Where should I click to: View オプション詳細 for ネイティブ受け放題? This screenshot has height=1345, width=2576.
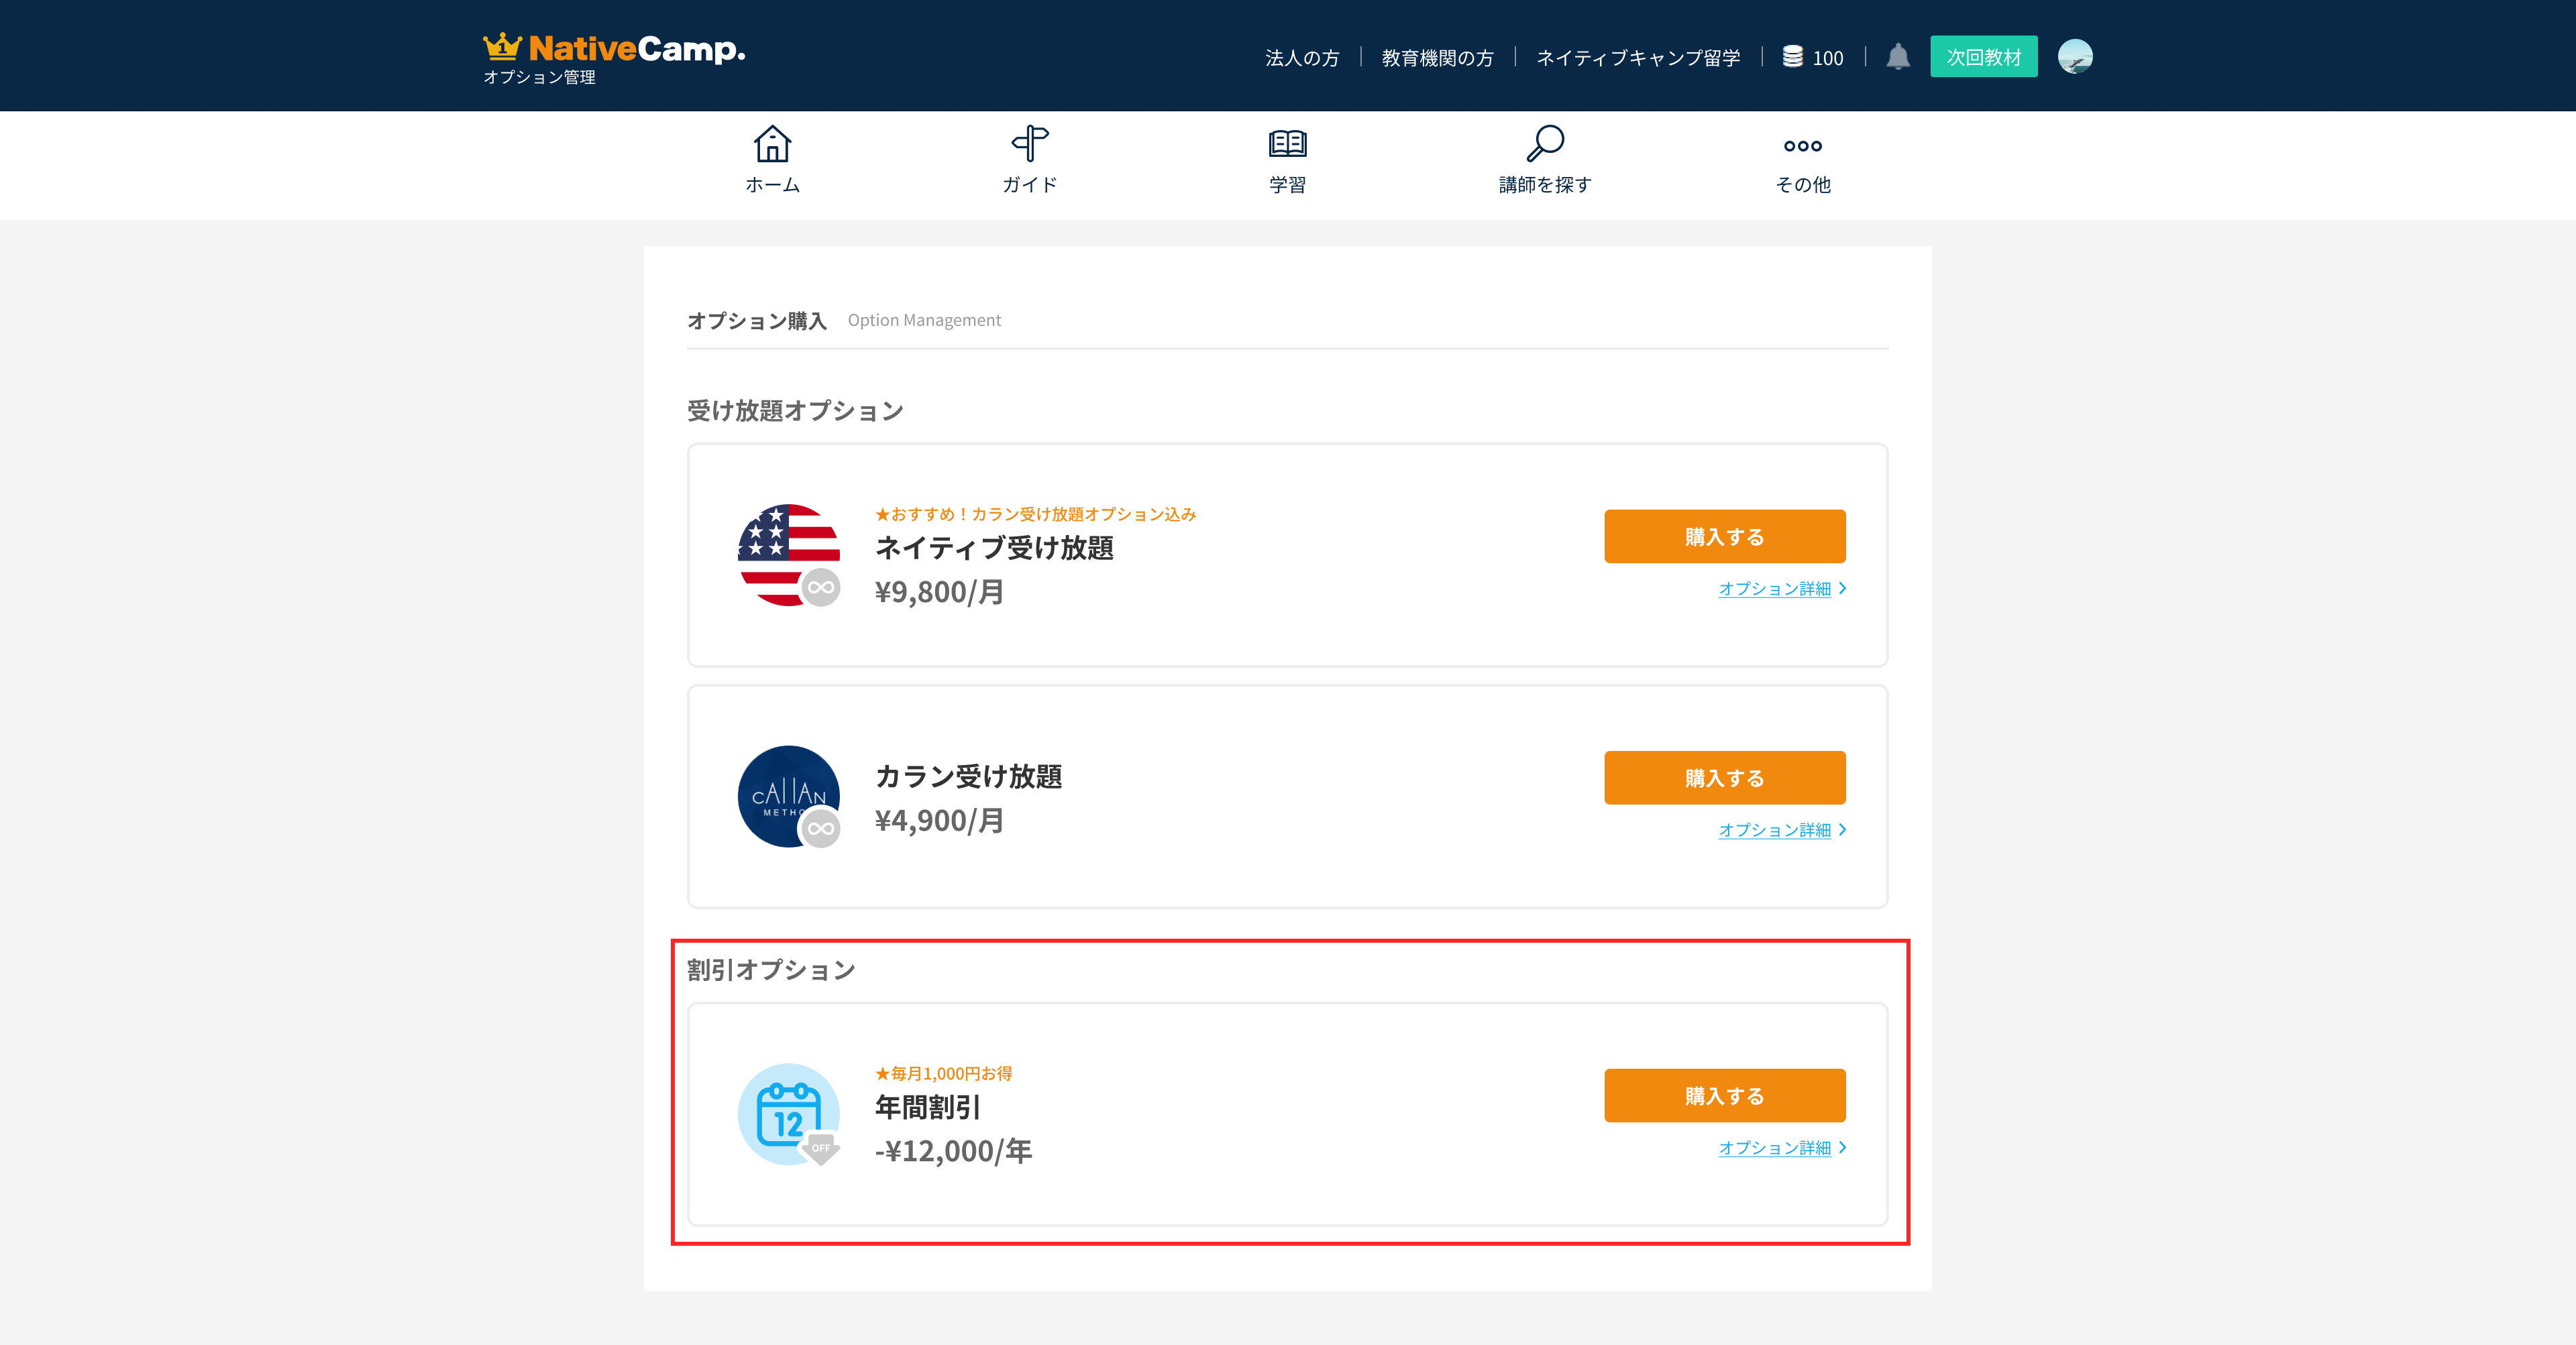tap(1782, 589)
